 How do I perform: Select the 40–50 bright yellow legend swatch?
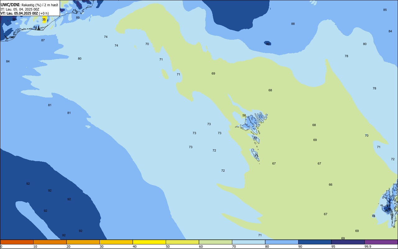click(x=149, y=242)
